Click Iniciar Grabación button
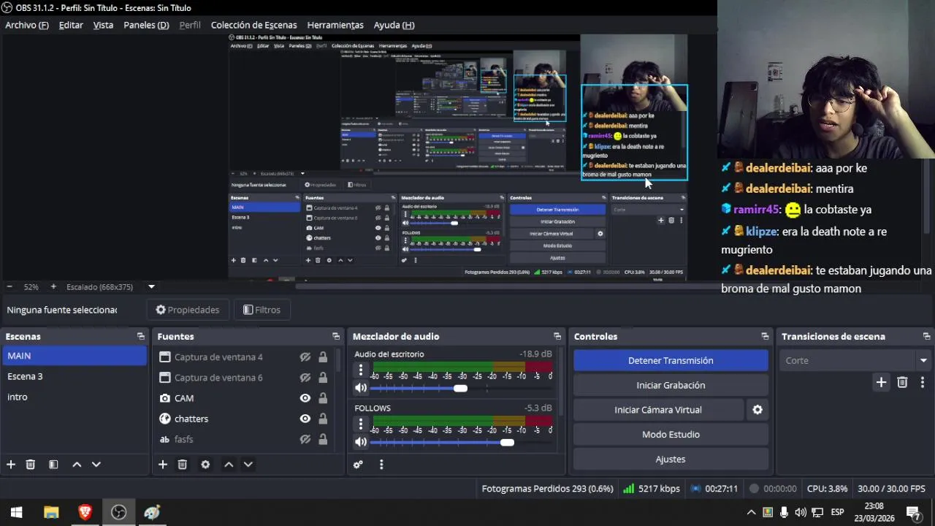This screenshot has height=526, width=935. click(671, 385)
